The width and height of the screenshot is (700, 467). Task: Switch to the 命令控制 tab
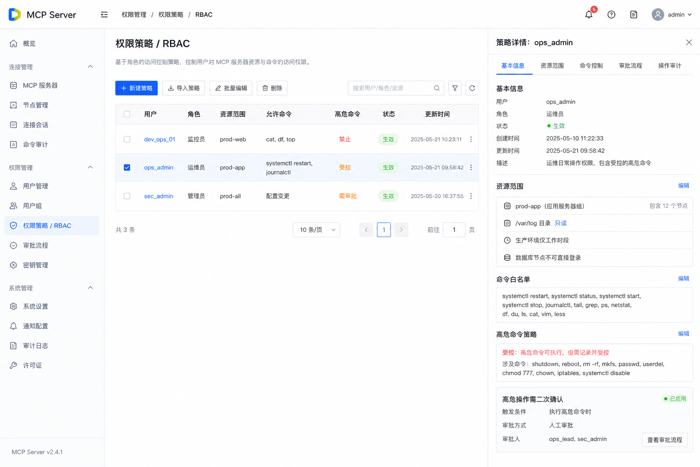click(592, 66)
